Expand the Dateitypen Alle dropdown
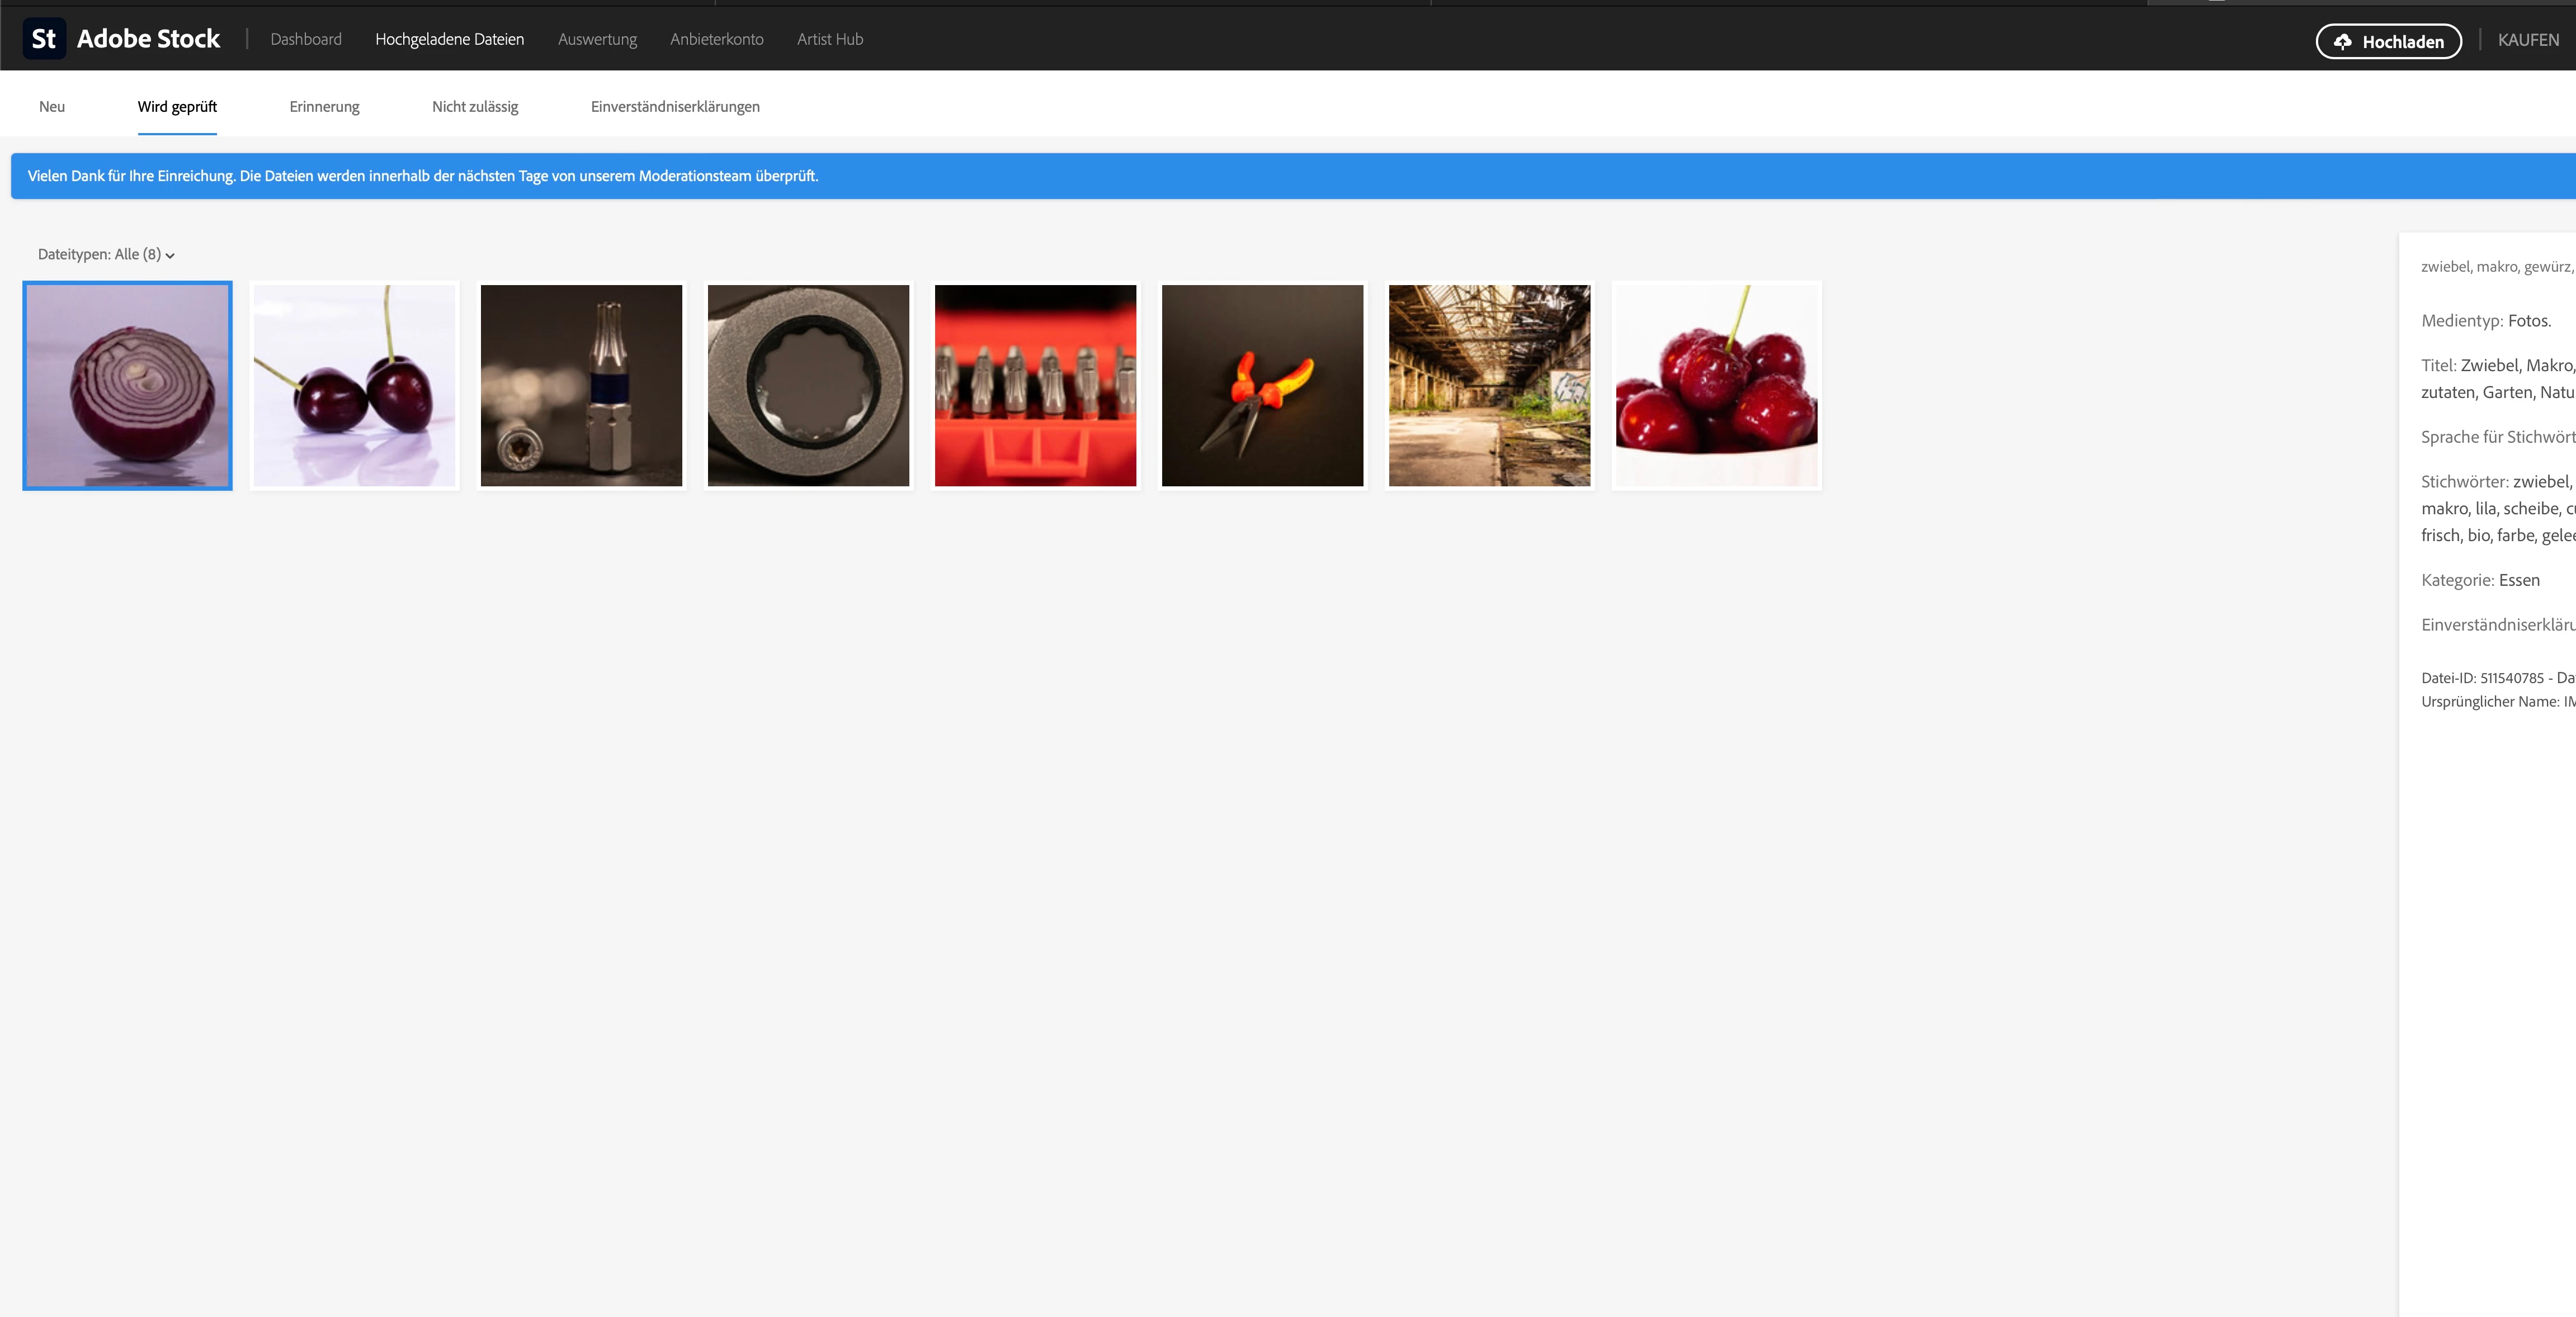 (x=106, y=255)
